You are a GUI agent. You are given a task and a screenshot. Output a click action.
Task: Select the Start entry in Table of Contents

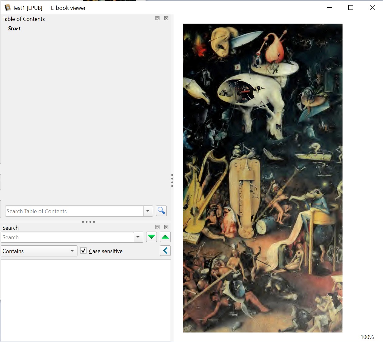pyautogui.click(x=14, y=29)
